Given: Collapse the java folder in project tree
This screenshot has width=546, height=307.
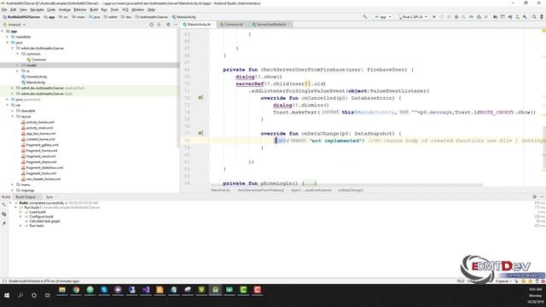Looking at the screenshot, I should 8,43.
